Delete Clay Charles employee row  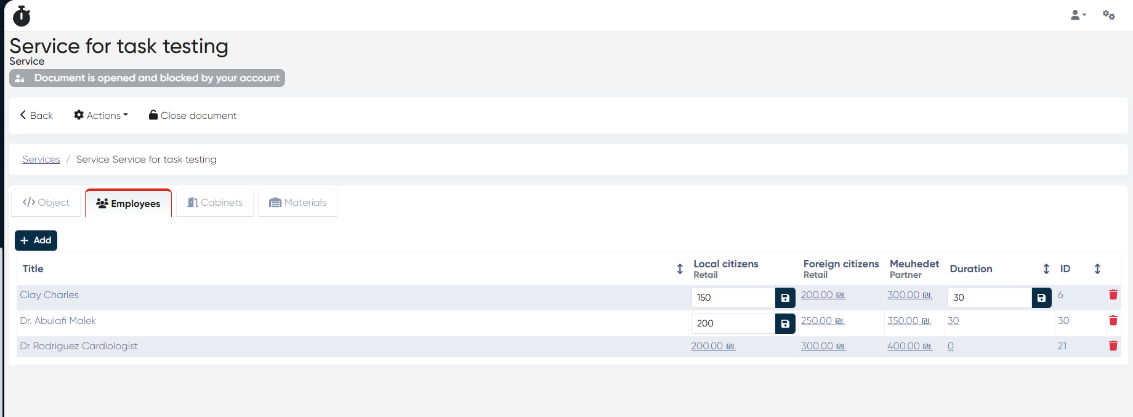click(x=1113, y=295)
